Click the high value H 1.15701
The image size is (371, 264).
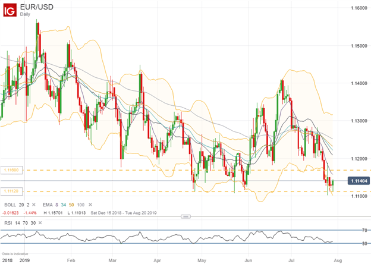(53, 213)
